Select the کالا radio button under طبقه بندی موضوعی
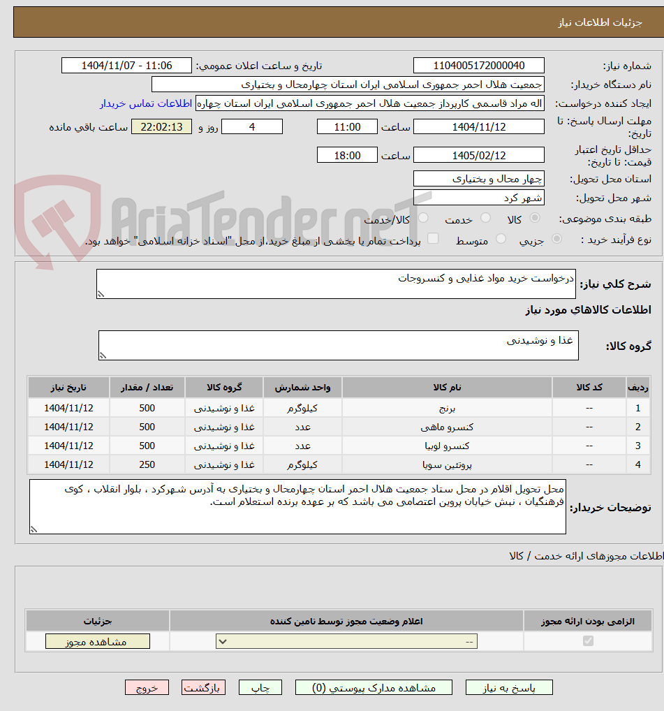The height and width of the screenshot is (711, 664). pyautogui.click(x=533, y=216)
